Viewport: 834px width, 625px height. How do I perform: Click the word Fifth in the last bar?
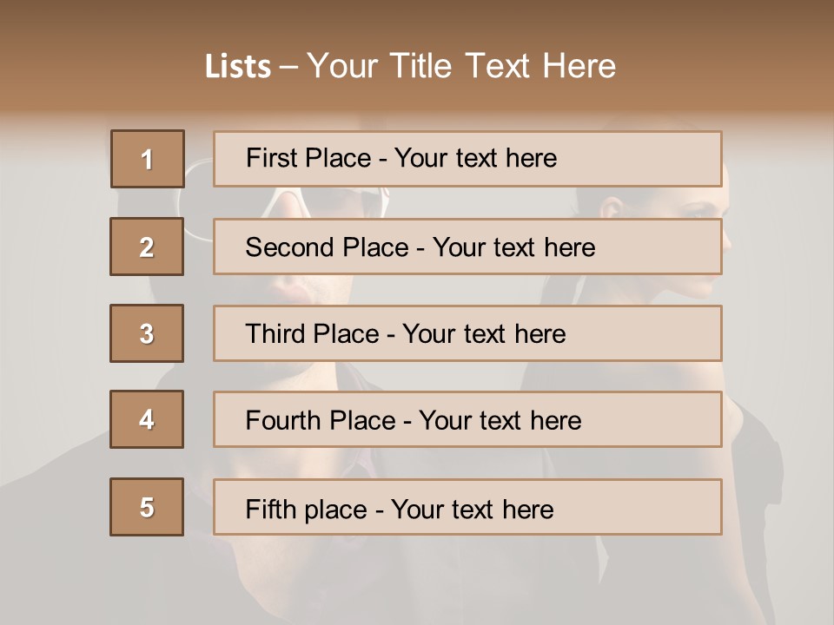272,509
